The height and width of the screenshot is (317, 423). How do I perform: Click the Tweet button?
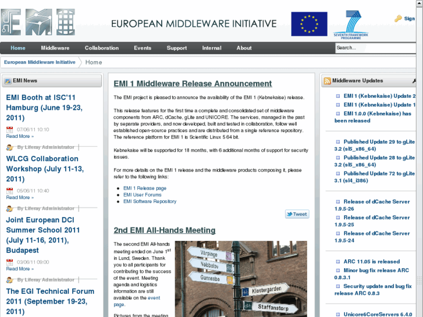[297, 214]
